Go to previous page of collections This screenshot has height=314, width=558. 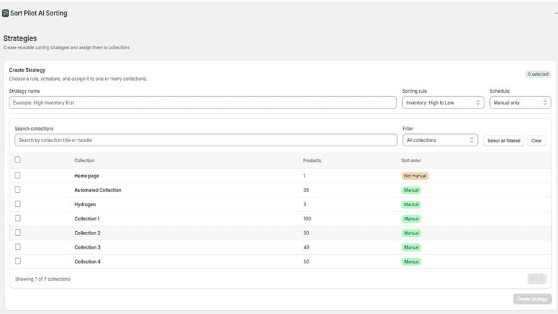532,279
